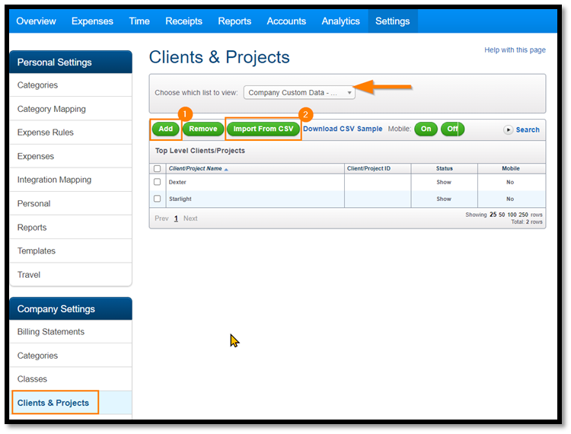Turn Mobile On
This screenshot has height=434, width=571.
[426, 129]
